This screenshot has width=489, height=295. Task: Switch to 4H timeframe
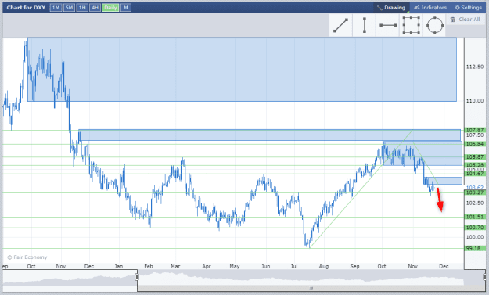[x=95, y=8]
